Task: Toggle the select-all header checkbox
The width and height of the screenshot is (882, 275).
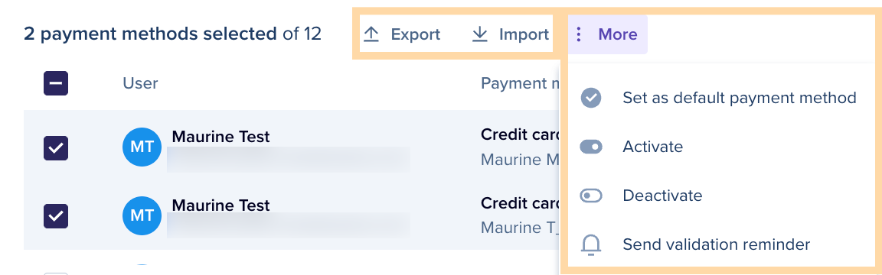Action: click(x=56, y=83)
